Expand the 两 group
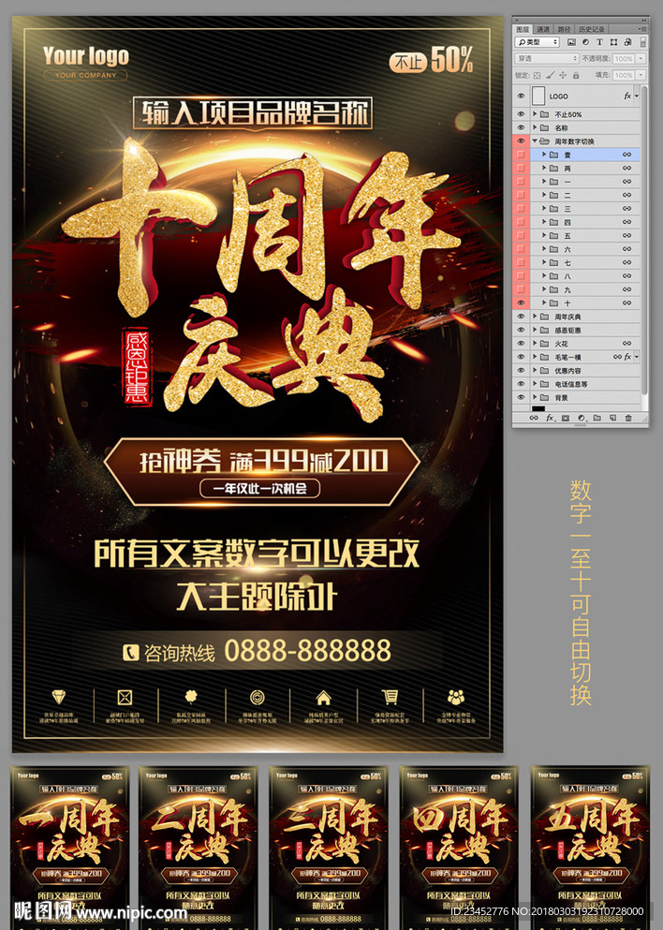The width and height of the screenshot is (663, 930). coord(544,168)
